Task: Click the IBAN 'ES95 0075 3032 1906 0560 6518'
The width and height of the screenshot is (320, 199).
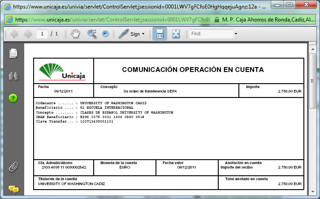Action: (112, 117)
